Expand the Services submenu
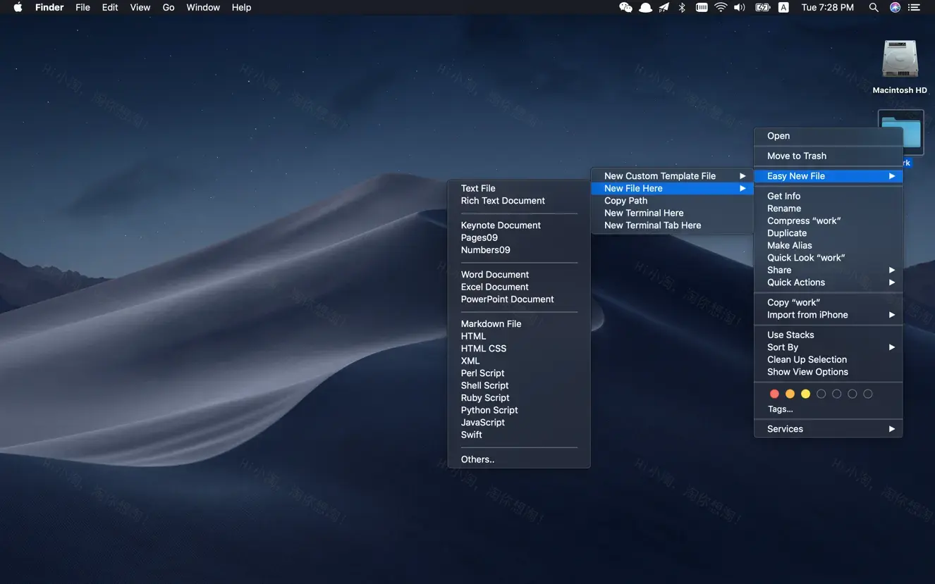This screenshot has height=584, width=935. [x=784, y=428]
